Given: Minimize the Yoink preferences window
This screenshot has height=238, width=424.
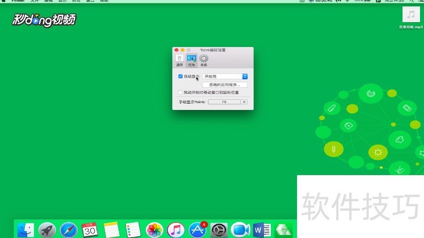Looking at the screenshot, I should 183,50.
